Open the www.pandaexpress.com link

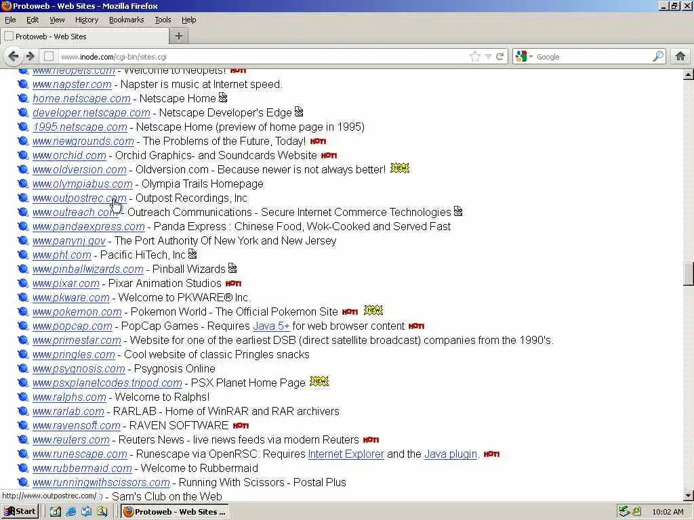(x=89, y=226)
